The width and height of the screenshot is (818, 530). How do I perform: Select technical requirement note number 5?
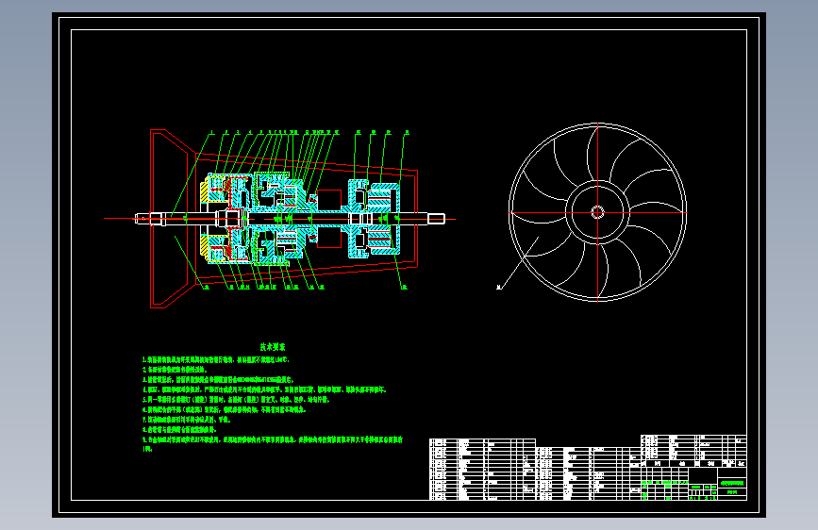[x=236, y=400]
